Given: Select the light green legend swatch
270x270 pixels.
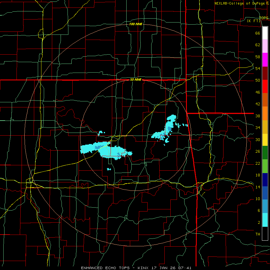Looking at the screenshot, I should click(x=265, y=166).
